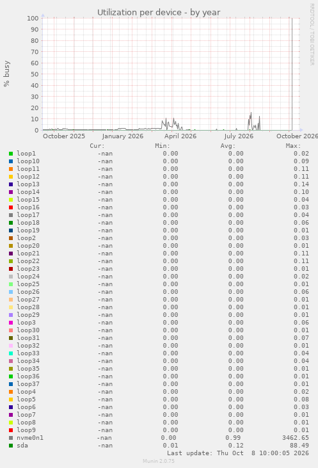
Task: Click the 'loop13' legend label
Action: pyautogui.click(x=28, y=184)
